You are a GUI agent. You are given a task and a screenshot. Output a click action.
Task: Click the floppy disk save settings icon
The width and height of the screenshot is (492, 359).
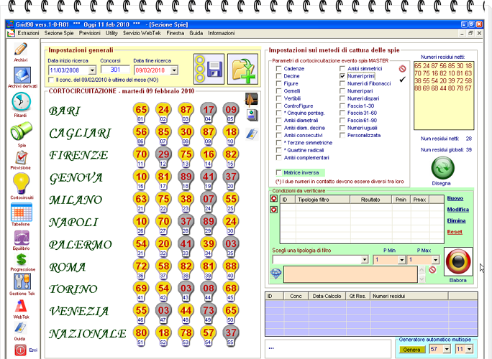213,70
